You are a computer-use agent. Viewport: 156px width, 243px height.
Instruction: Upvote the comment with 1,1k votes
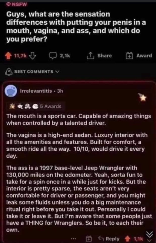pos(128,239)
